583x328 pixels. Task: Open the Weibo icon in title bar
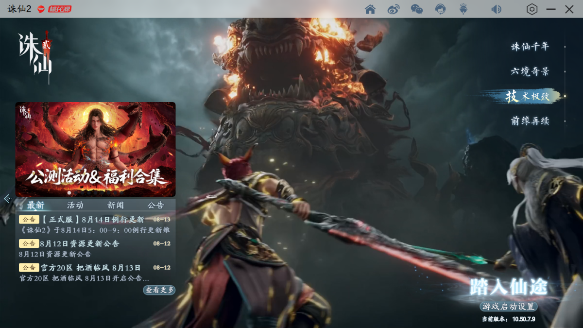[393, 9]
